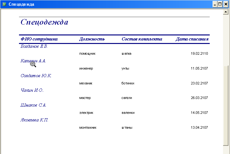230x154 pixels.
Task: Minimize the Спецодежда window
Action: [x=215, y=4]
